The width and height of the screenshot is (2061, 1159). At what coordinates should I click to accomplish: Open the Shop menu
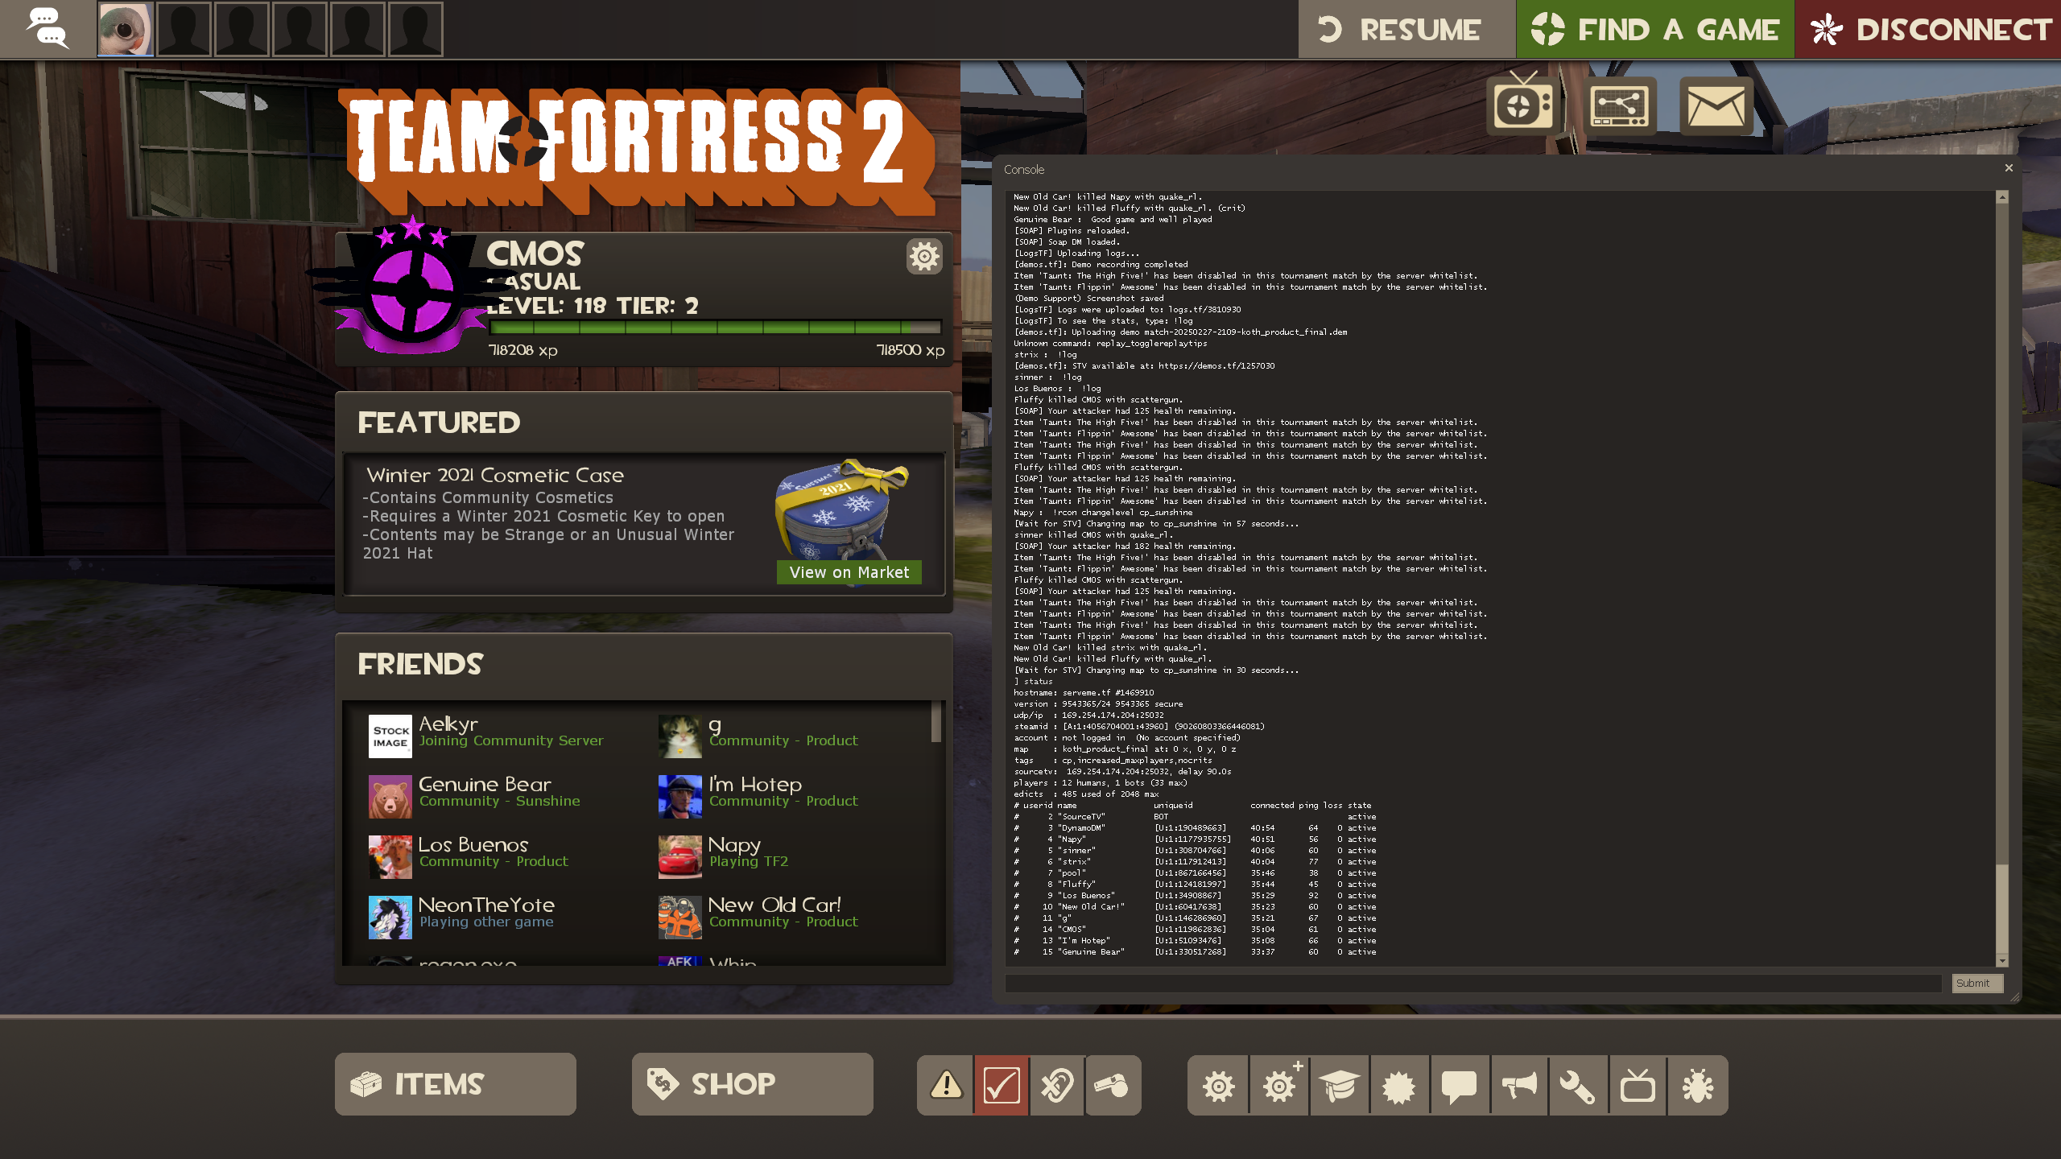[x=752, y=1084]
